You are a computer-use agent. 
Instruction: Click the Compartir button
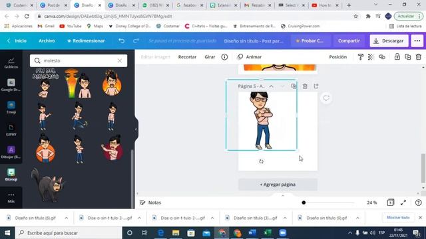pos(349,40)
